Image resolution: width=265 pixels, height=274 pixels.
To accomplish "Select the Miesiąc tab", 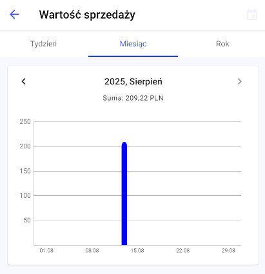I will click(x=133, y=44).
